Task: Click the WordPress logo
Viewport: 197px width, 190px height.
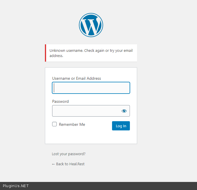Action: click(x=91, y=25)
